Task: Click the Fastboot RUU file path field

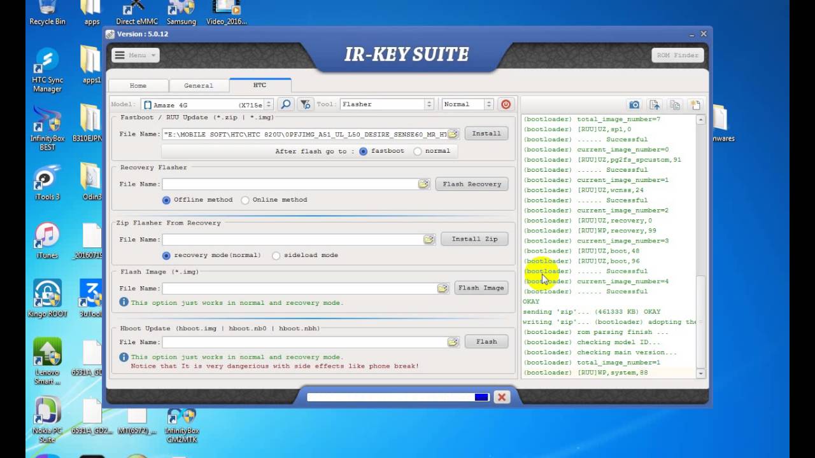Action: click(x=305, y=134)
